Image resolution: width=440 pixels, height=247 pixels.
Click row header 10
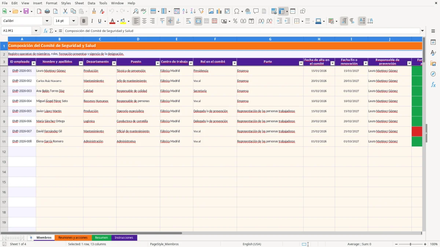(4, 131)
